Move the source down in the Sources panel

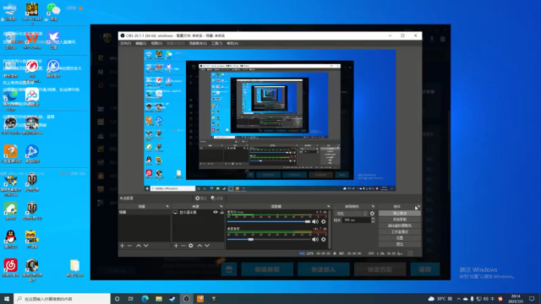[x=207, y=246]
